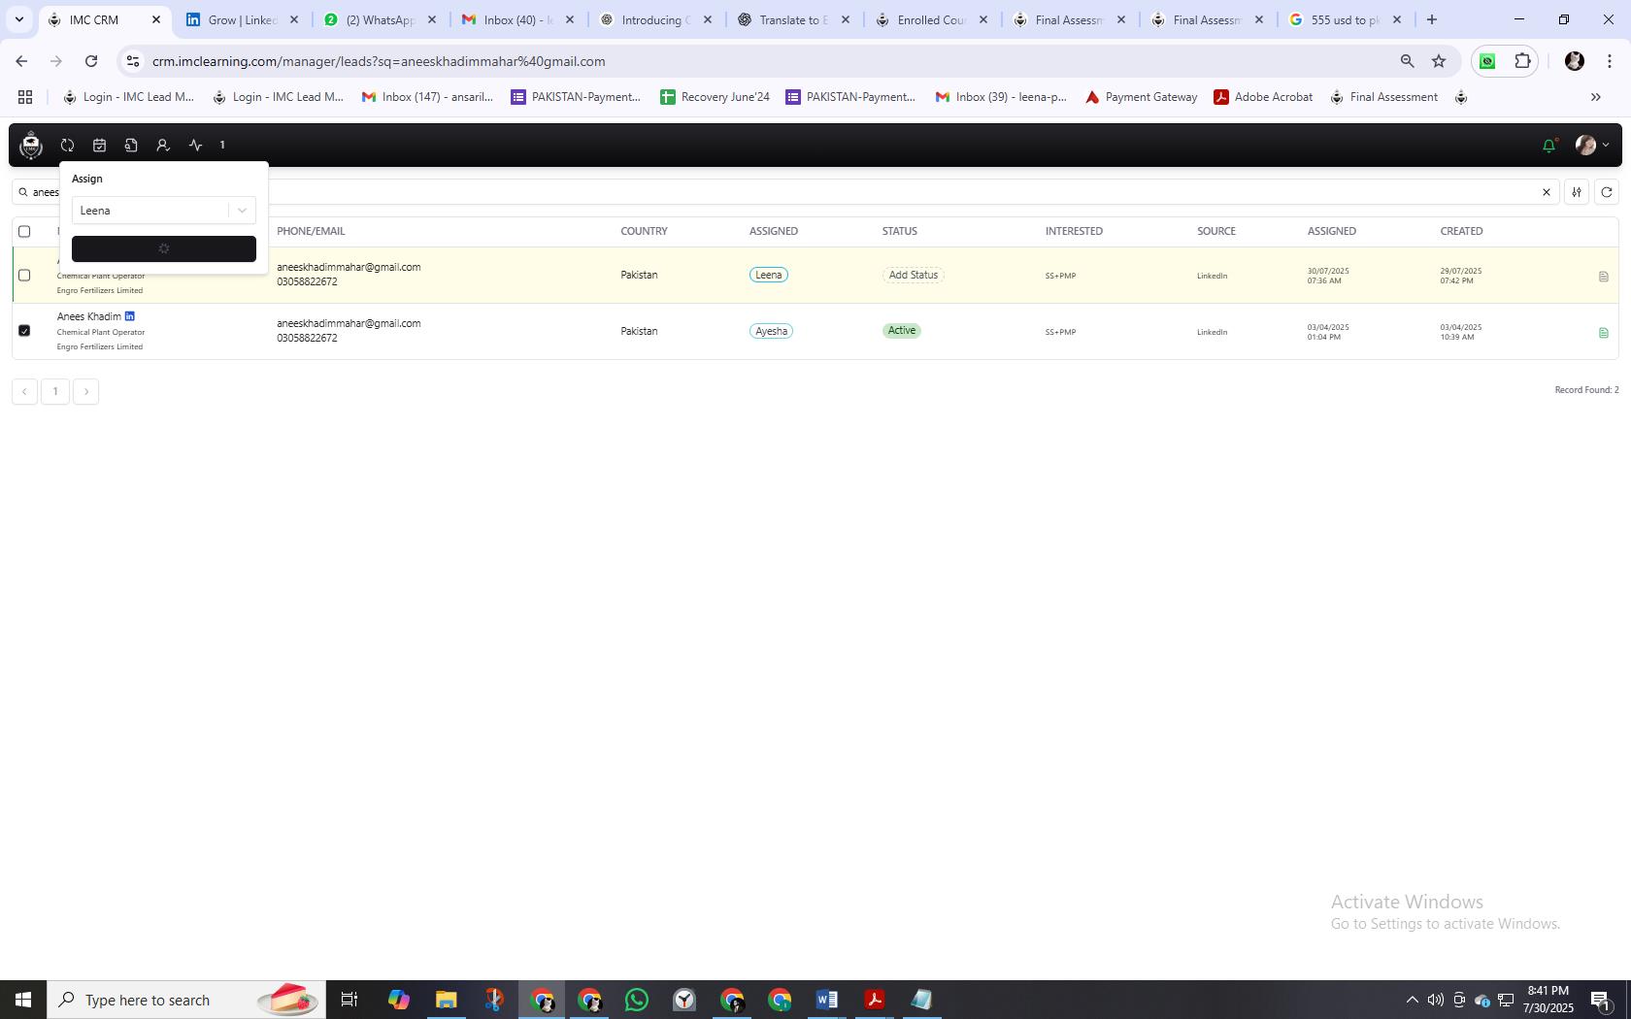Click the Ayesha assigned tag
This screenshot has width=1631, height=1019.
coord(771,331)
